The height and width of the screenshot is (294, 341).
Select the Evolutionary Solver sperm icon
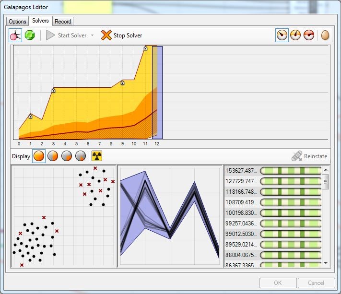15,35
